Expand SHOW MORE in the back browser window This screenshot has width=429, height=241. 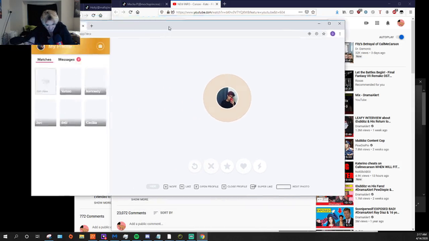103,203
